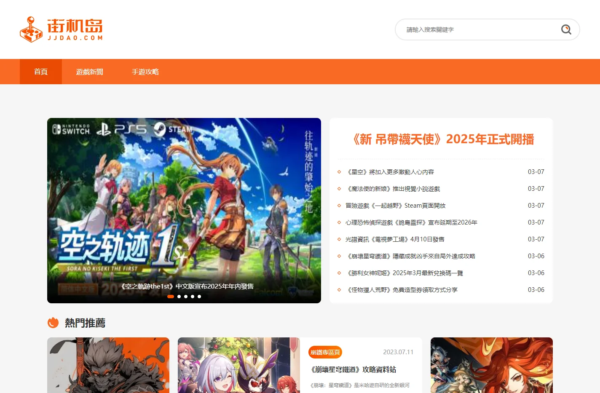Open article 《魔法使的新娘》推出視覺小說遊戲

click(x=393, y=189)
